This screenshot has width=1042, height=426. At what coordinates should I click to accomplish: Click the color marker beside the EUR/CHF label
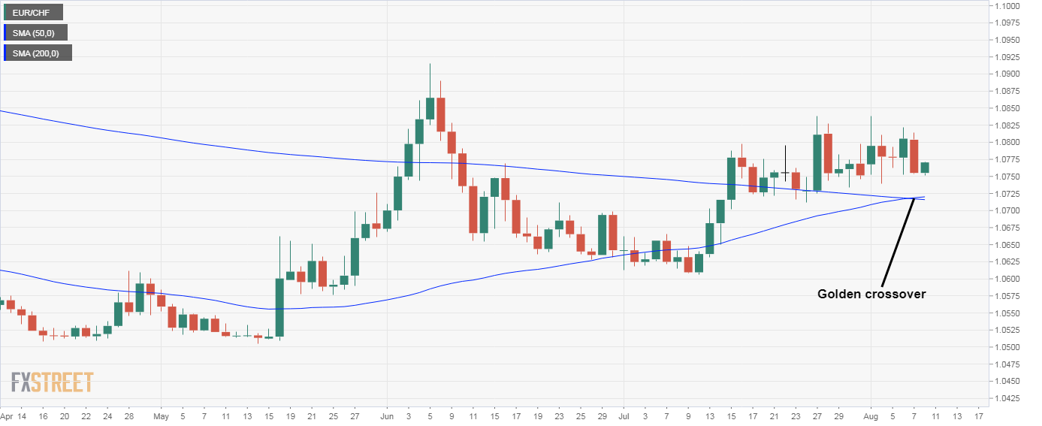(5, 12)
